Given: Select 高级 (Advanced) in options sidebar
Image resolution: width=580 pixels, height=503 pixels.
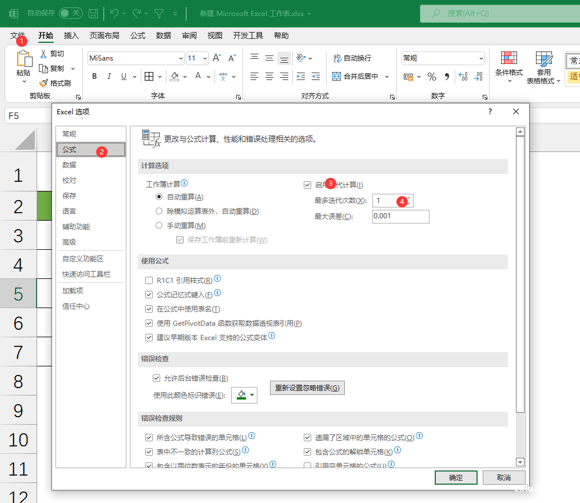Looking at the screenshot, I should (x=69, y=242).
